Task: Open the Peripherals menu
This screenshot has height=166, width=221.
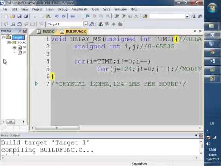Action: point(79,9)
